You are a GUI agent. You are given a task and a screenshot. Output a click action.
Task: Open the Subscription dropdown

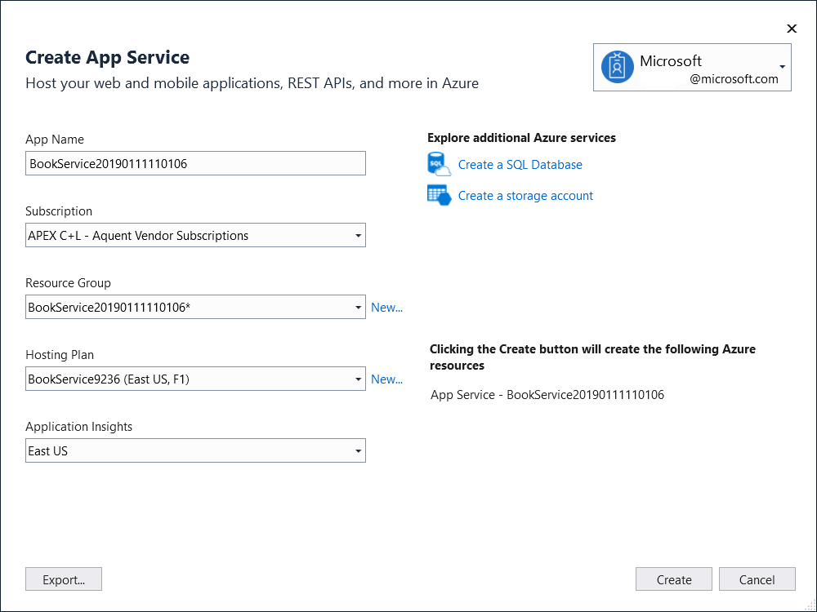click(x=358, y=235)
